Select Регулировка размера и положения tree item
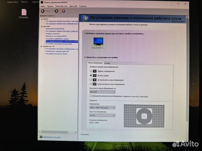Viewport: 202px width, 151px height. pos(62,41)
